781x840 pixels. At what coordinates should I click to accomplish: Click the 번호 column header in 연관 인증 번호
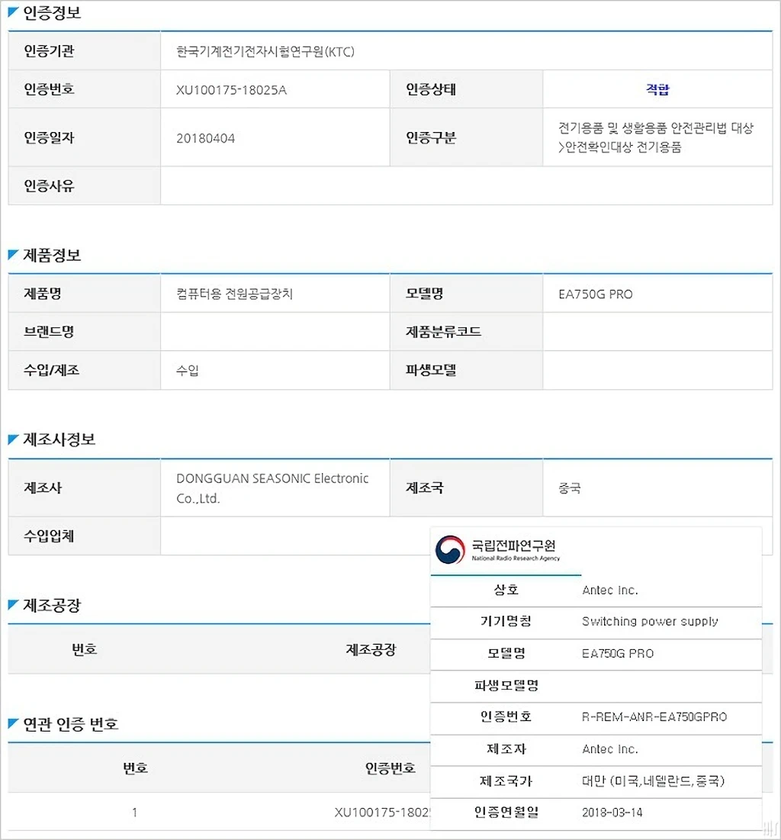tap(135, 768)
